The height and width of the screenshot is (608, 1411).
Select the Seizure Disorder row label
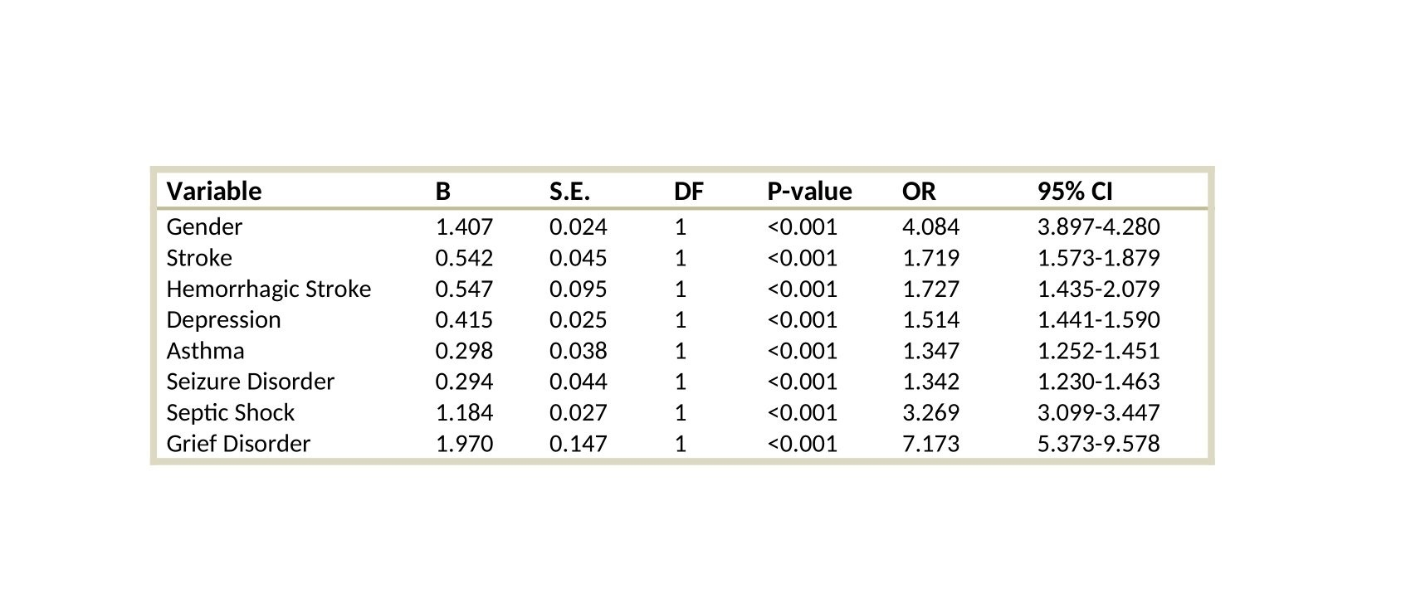pyautogui.click(x=250, y=382)
